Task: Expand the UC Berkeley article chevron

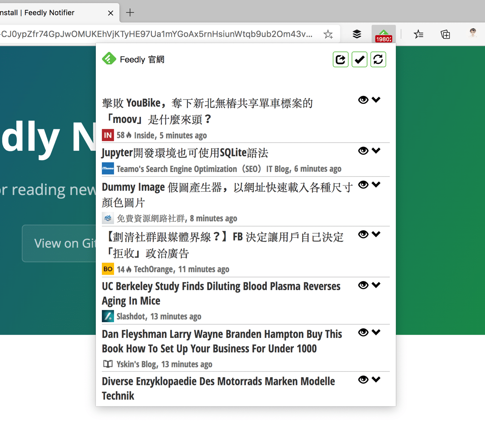Action: 376,285
